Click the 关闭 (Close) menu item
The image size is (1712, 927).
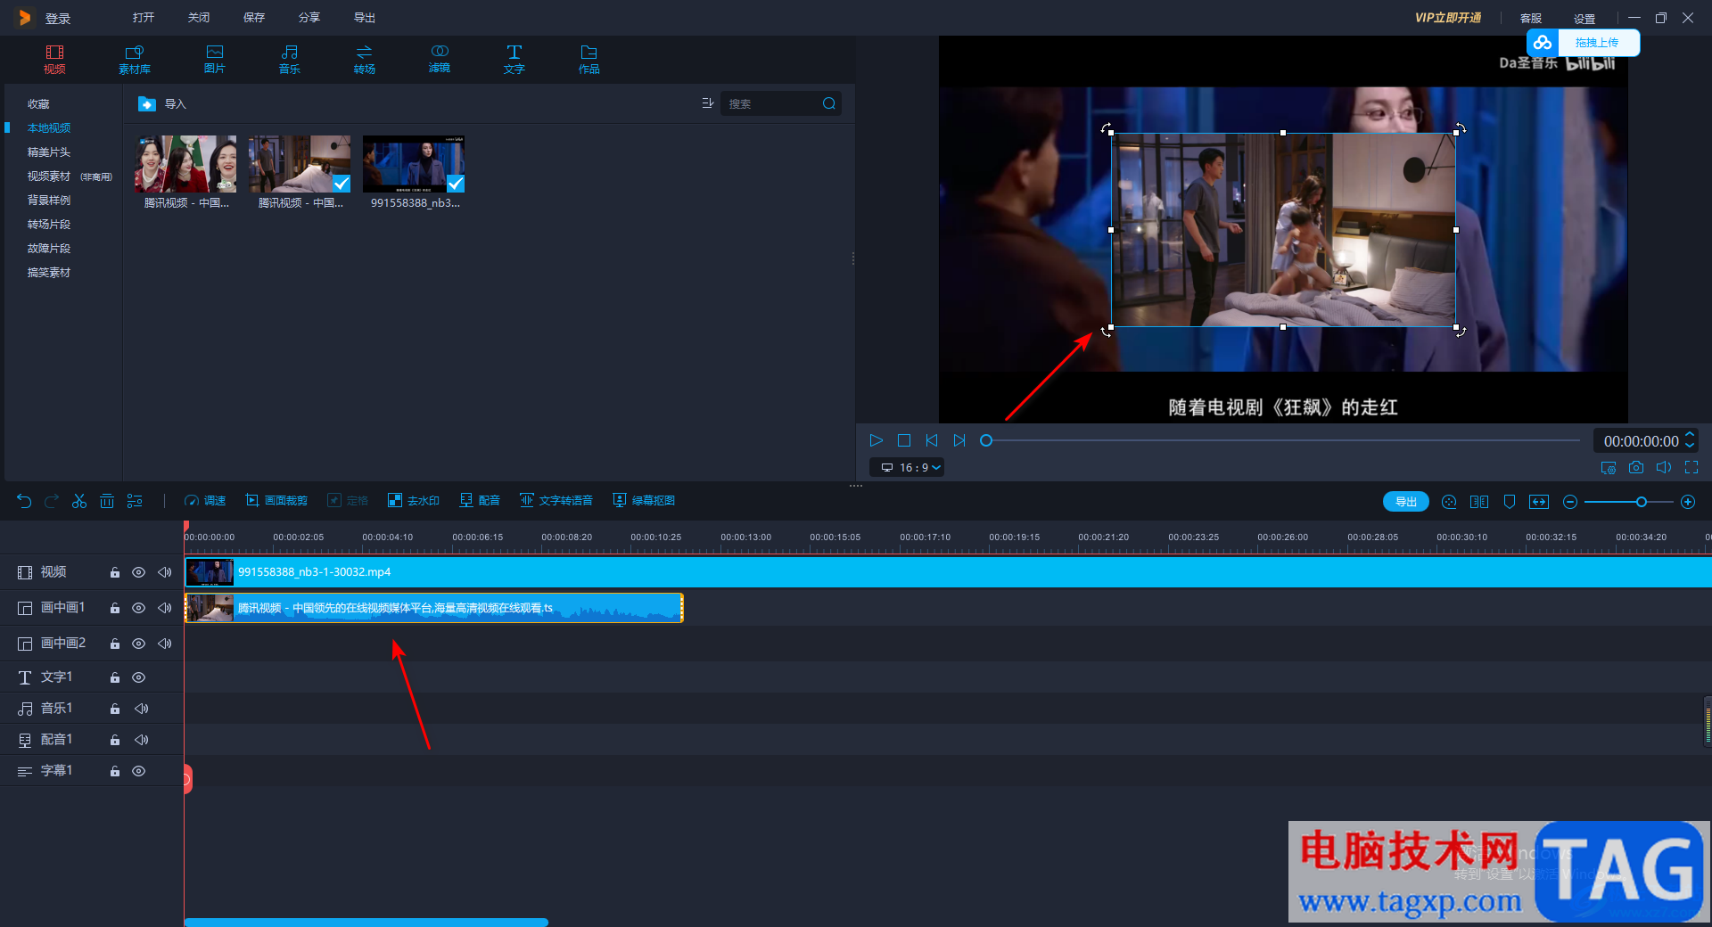pos(199,18)
